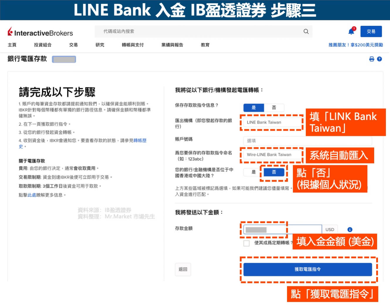Screen dimensions: 390x307
Task: Open the 研究 menu
Action: (x=100, y=45)
